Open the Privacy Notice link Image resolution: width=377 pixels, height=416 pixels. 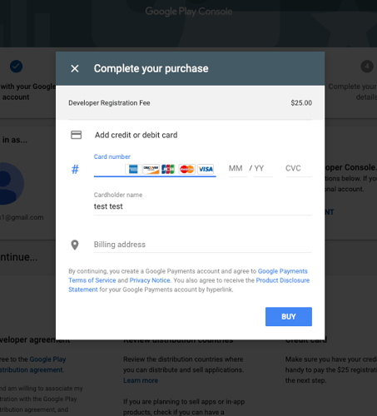click(x=150, y=280)
